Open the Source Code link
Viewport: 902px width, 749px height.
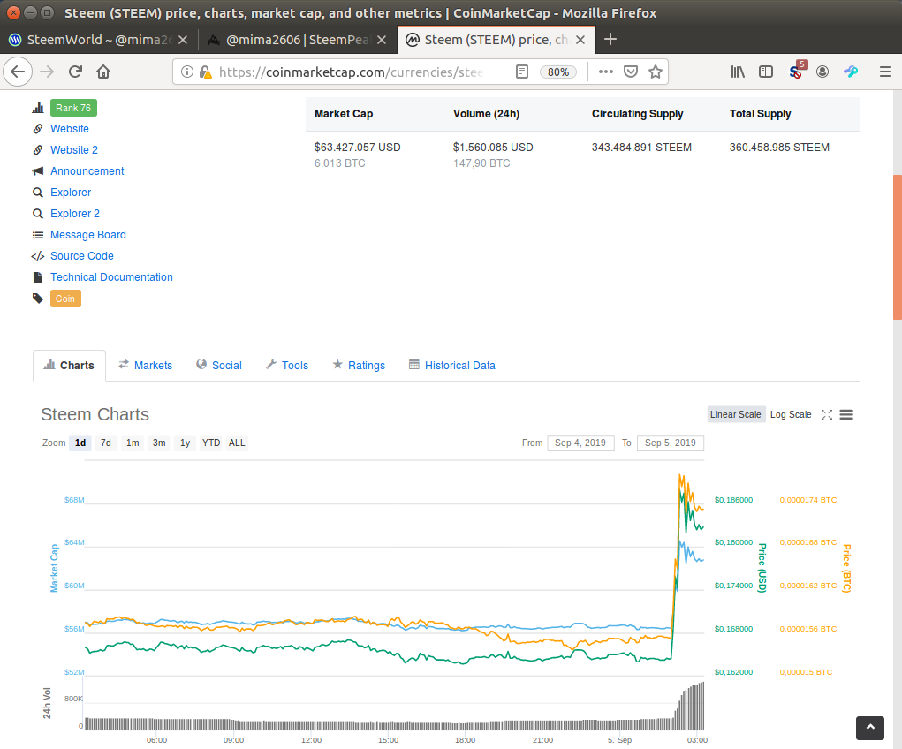(x=82, y=256)
